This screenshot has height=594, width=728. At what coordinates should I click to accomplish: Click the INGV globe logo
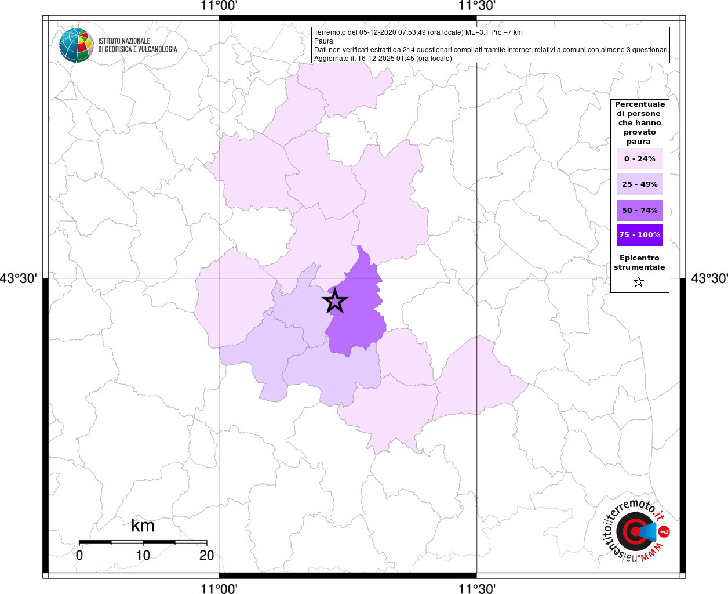(x=77, y=45)
